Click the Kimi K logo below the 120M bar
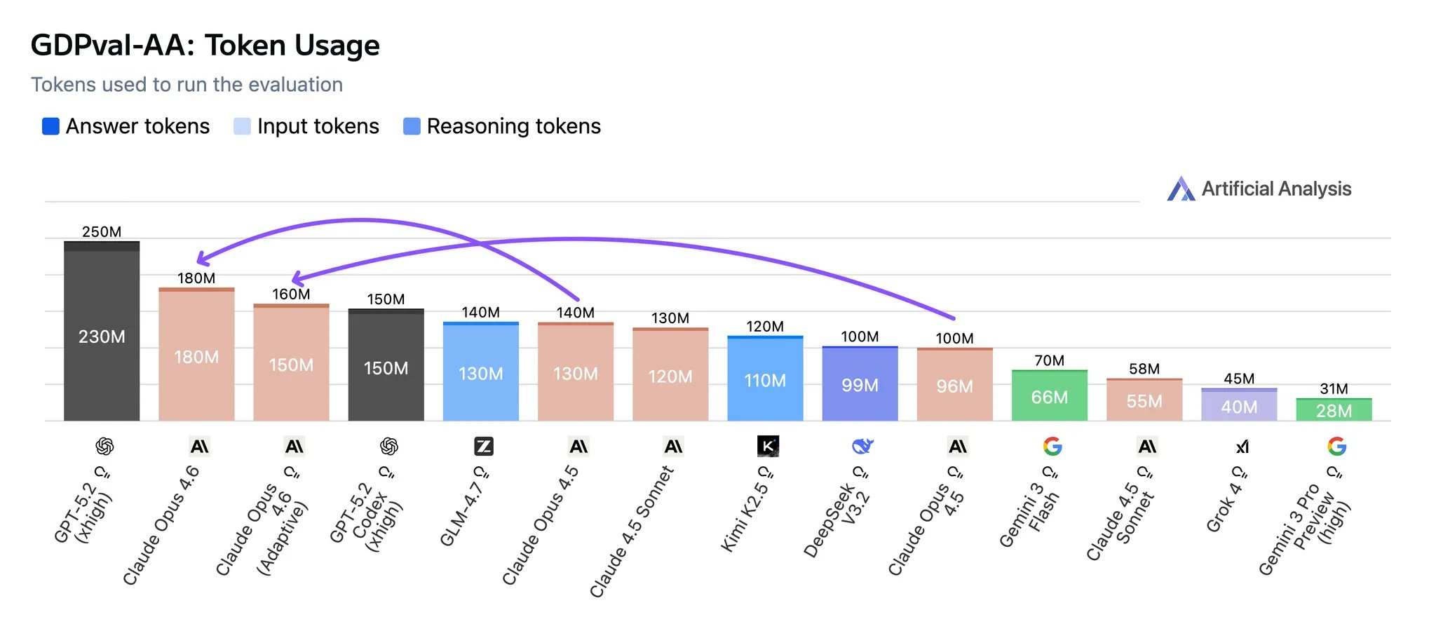Viewport: 1436px width, 631px height. coord(768,446)
